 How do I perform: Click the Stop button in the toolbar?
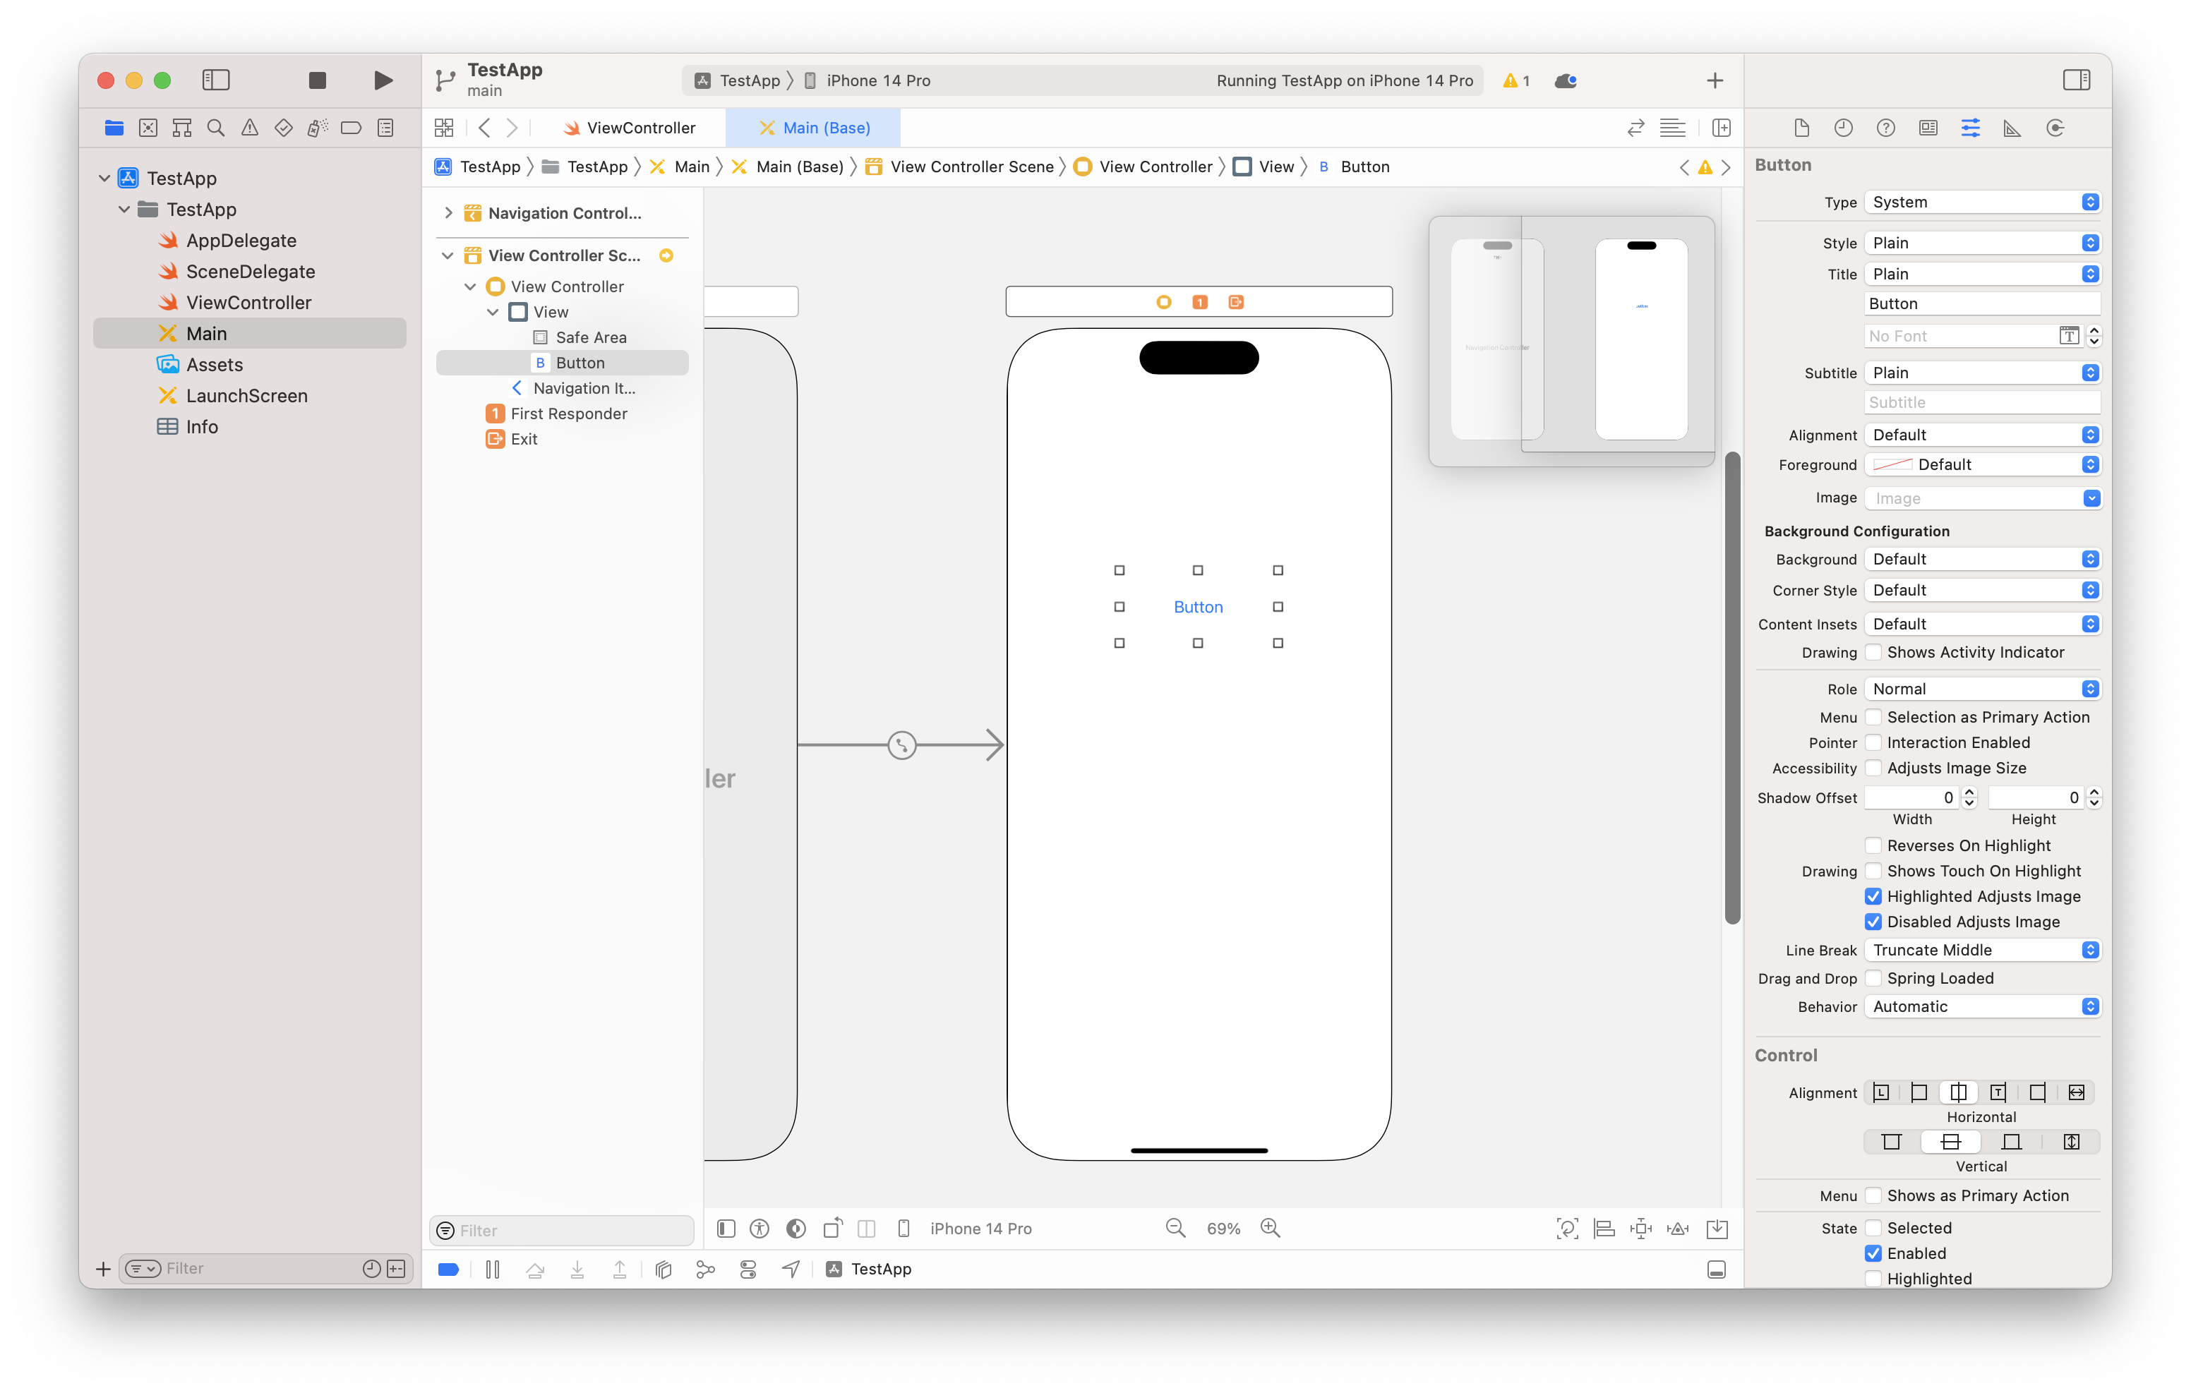(317, 80)
